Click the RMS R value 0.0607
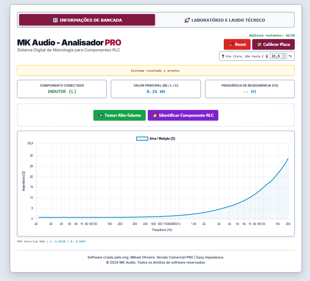Viewport: 310px width, 281px height. point(81,241)
